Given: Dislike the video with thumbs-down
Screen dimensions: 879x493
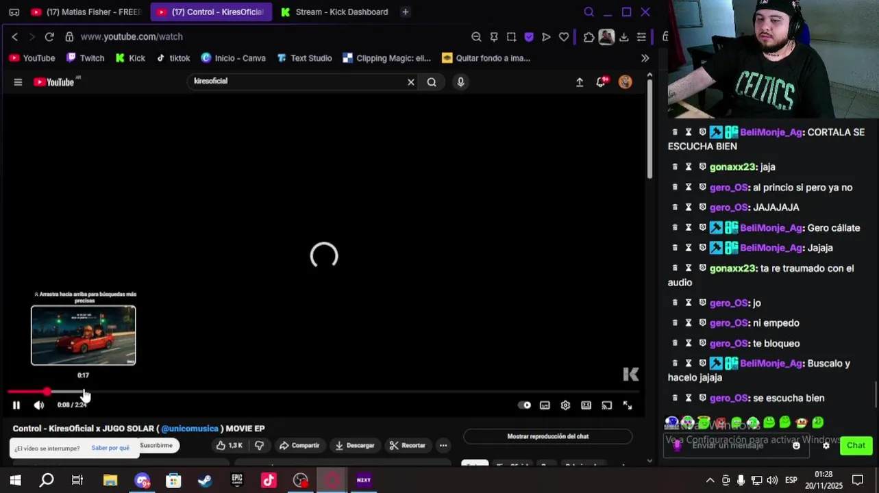Looking at the screenshot, I should coord(259,446).
